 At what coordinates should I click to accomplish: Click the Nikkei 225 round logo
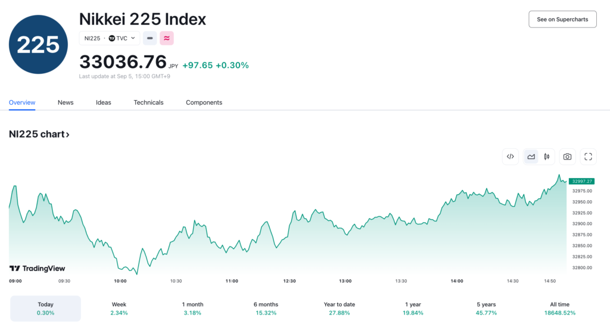[38, 44]
